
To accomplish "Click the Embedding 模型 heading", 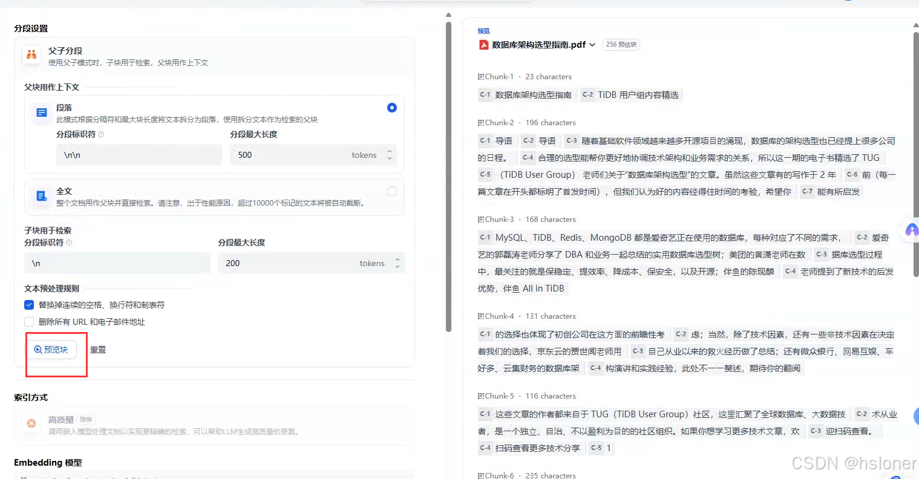I will (x=48, y=463).
